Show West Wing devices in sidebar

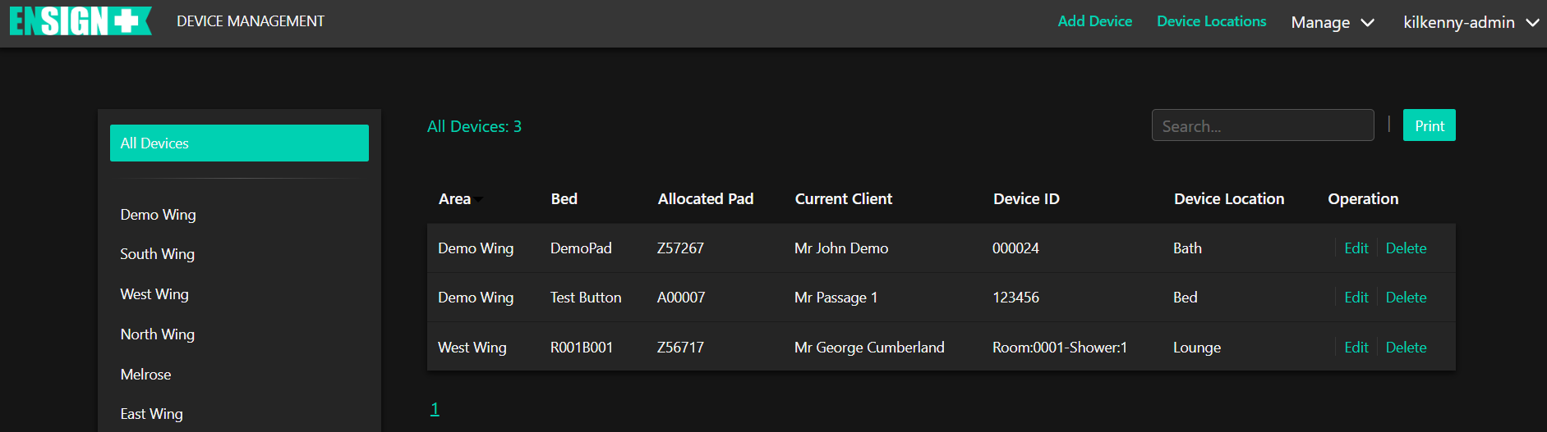click(154, 294)
